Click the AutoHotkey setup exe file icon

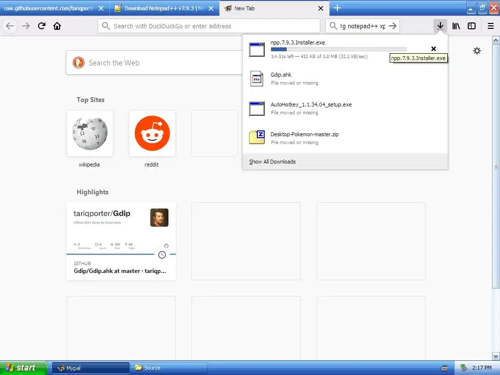(257, 108)
